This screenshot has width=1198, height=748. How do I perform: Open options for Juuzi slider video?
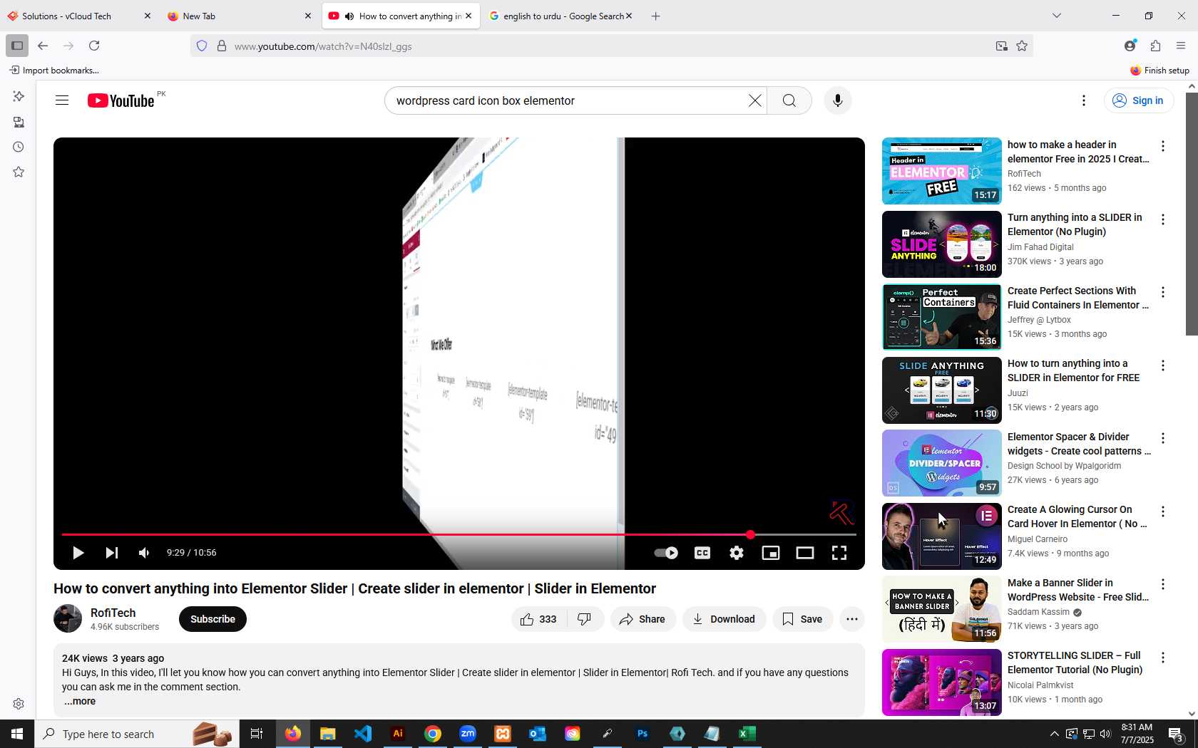[1163, 365]
